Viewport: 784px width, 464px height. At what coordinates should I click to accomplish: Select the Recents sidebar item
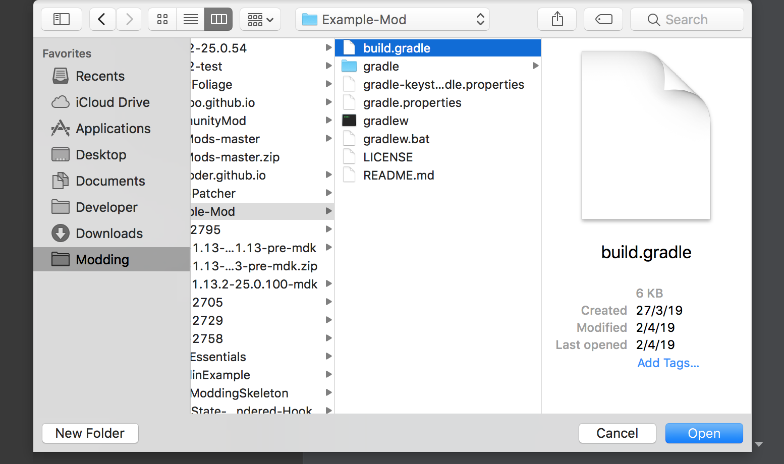click(x=100, y=76)
